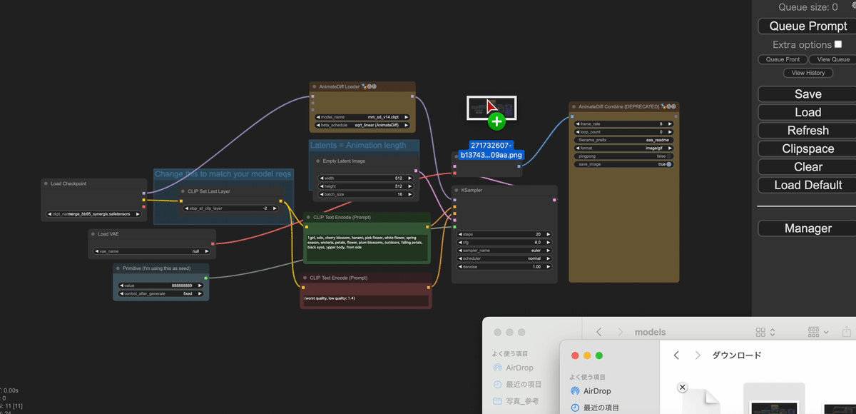This screenshot has height=414, width=856.
Task: Click the width value field in Empty Latent Image
Action: point(365,178)
